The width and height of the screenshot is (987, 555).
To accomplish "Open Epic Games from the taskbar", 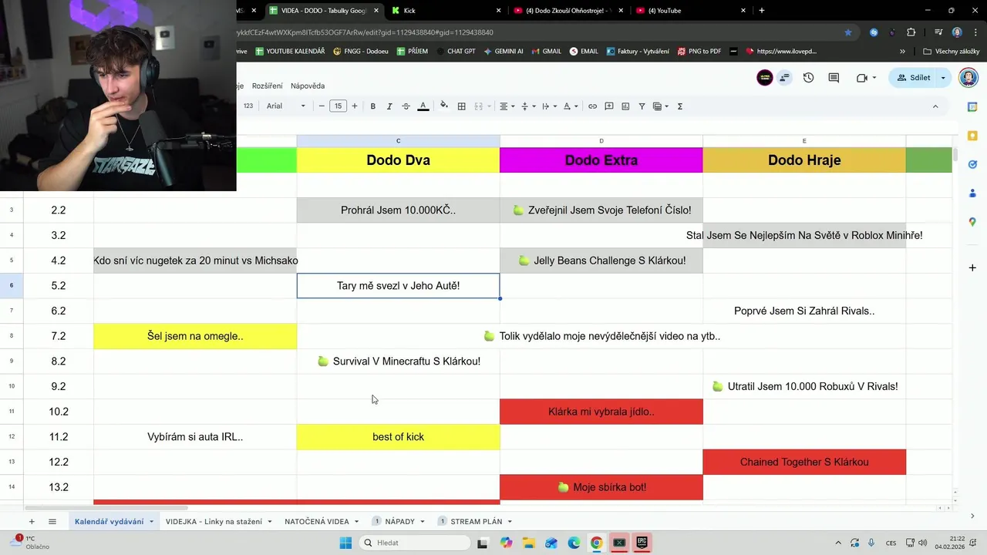I will [642, 543].
